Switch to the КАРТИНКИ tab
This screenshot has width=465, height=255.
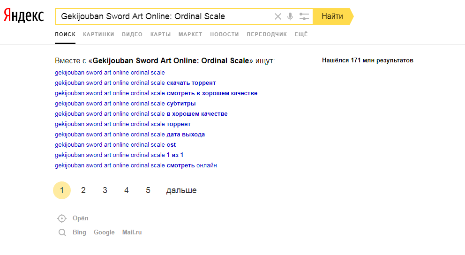click(98, 34)
